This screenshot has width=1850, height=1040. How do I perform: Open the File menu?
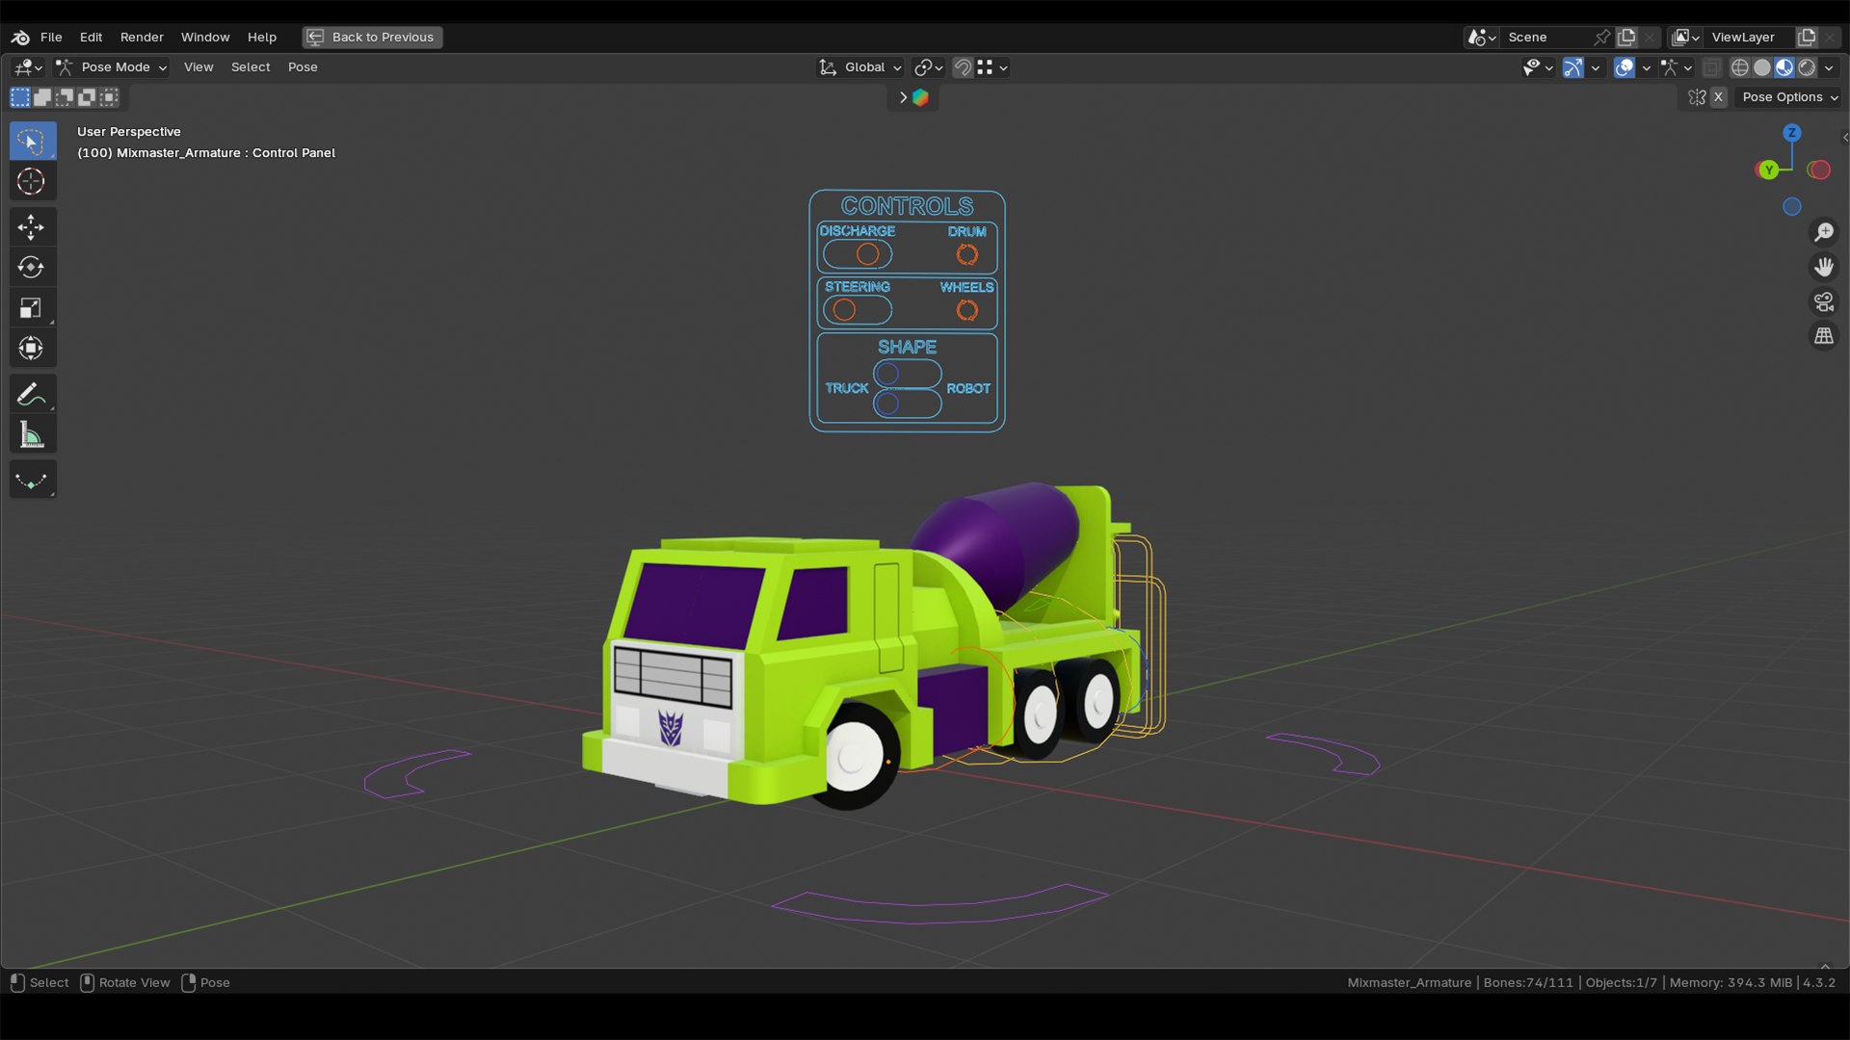point(51,37)
